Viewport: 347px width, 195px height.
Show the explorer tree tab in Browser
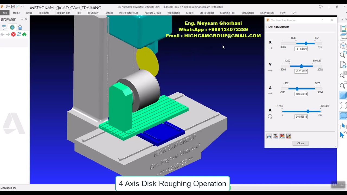click(5, 27)
